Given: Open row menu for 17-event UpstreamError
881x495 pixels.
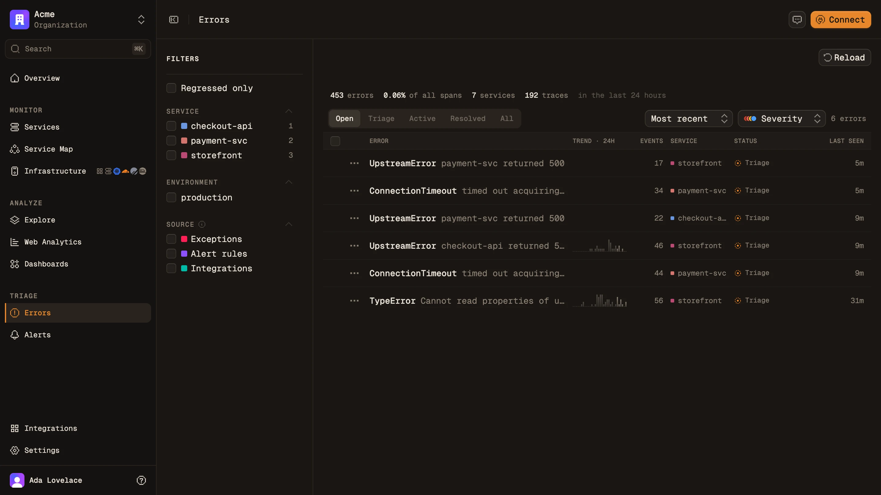Looking at the screenshot, I should [x=355, y=163].
